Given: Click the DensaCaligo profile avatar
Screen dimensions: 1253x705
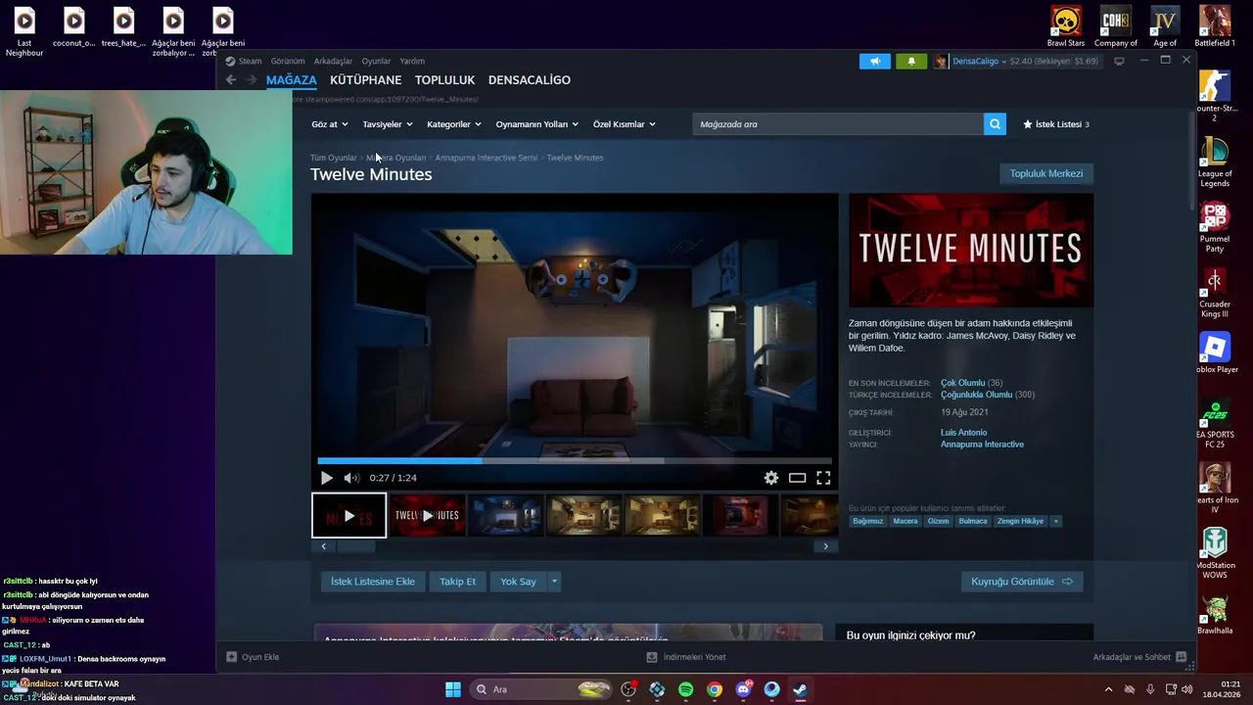Looking at the screenshot, I should click(x=941, y=61).
